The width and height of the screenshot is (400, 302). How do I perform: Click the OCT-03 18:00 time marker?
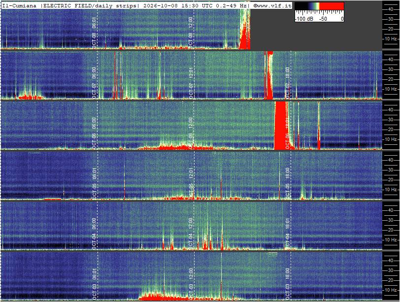point(287,284)
